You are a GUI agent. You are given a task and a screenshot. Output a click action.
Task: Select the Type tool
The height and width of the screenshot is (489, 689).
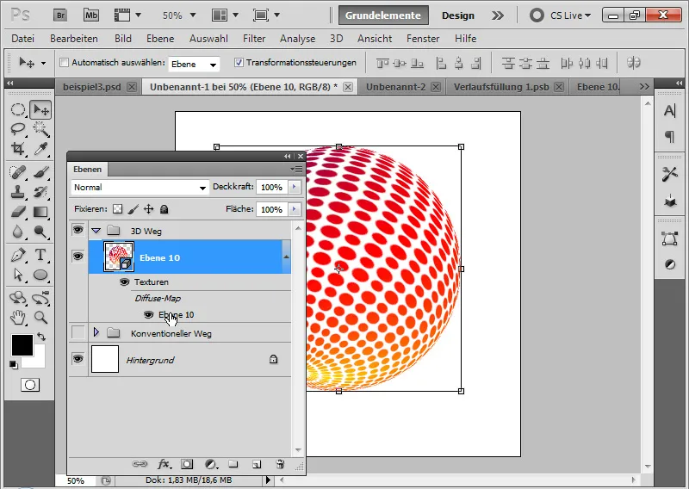(x=40, y=255)
